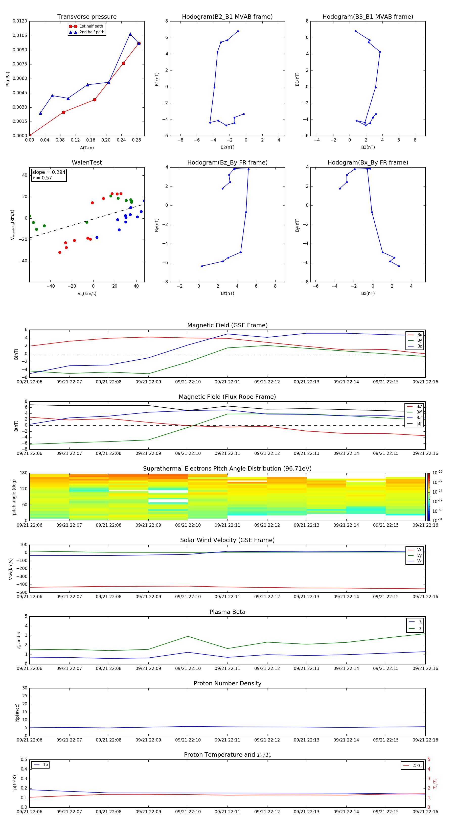Click 'Suprathermal Electrons Pitch Angle Distribution' title
The image size is (455, 834).
tap(227, 469)
